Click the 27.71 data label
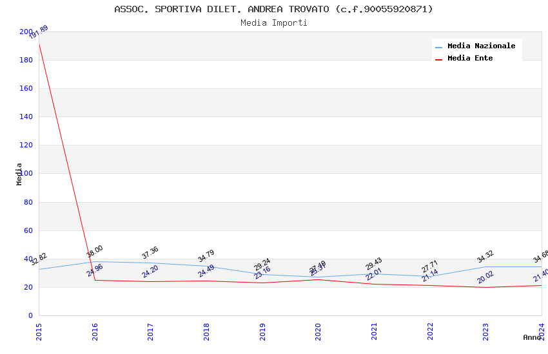This screenshot has width=548, height=354. (x=430, y=266)
